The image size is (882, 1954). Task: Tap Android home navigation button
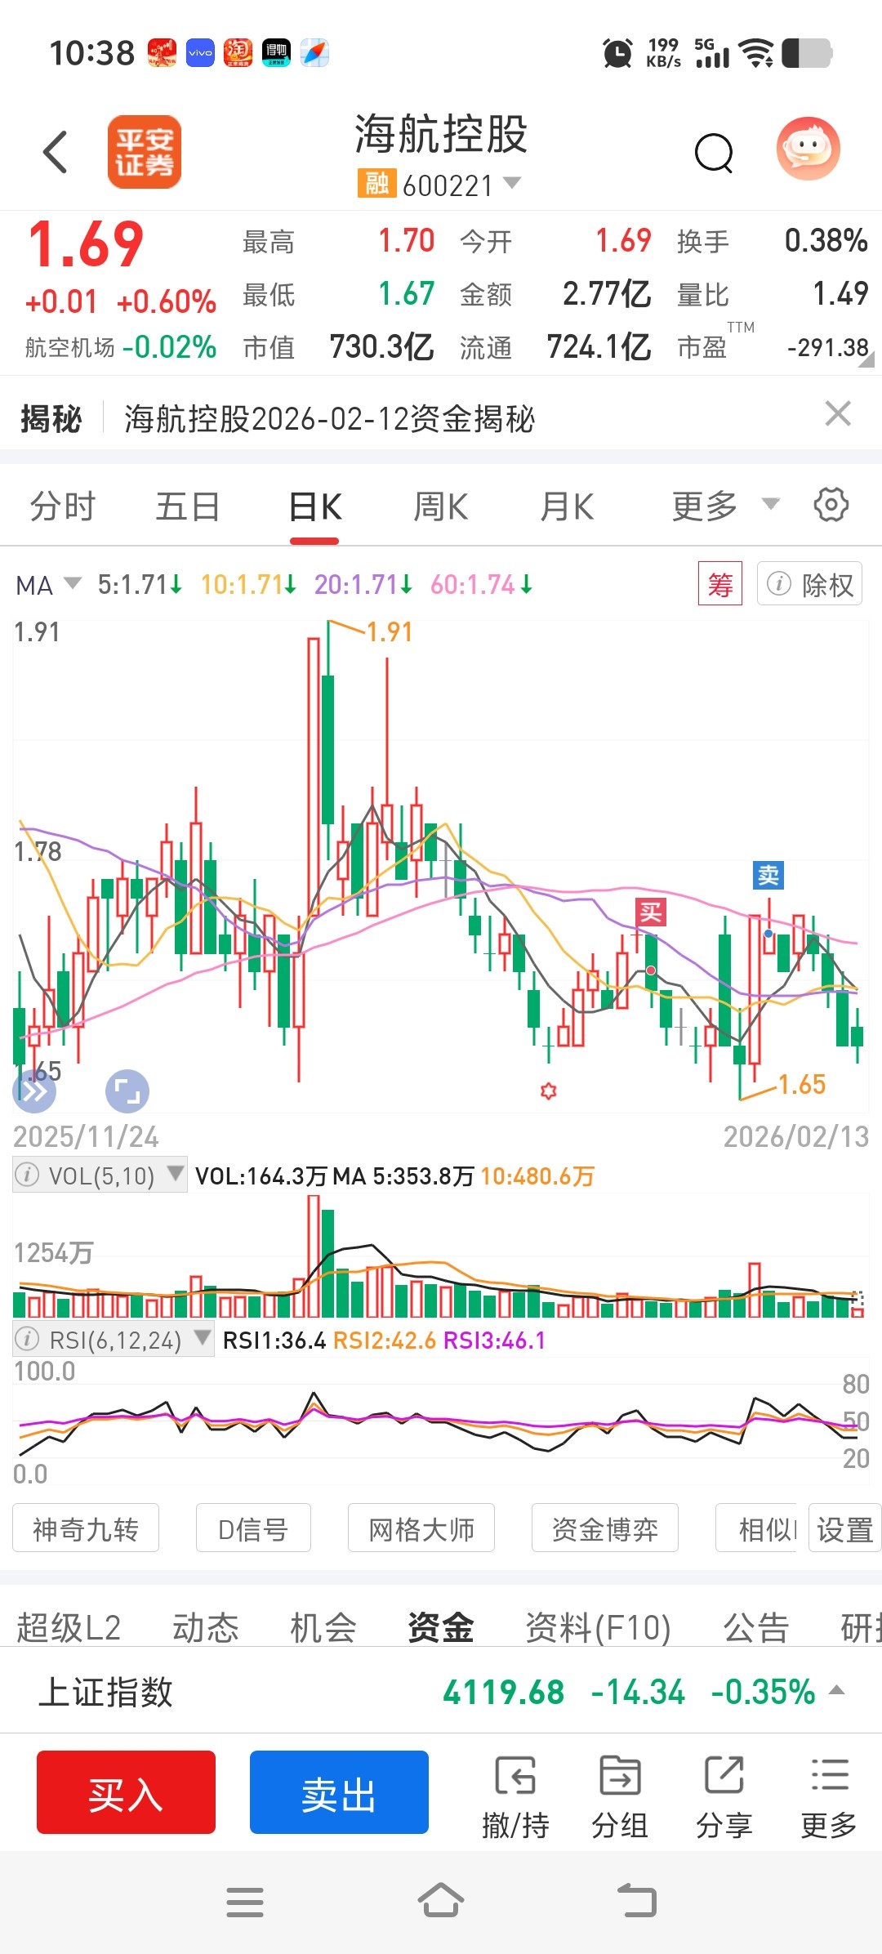pos(441,1900)
